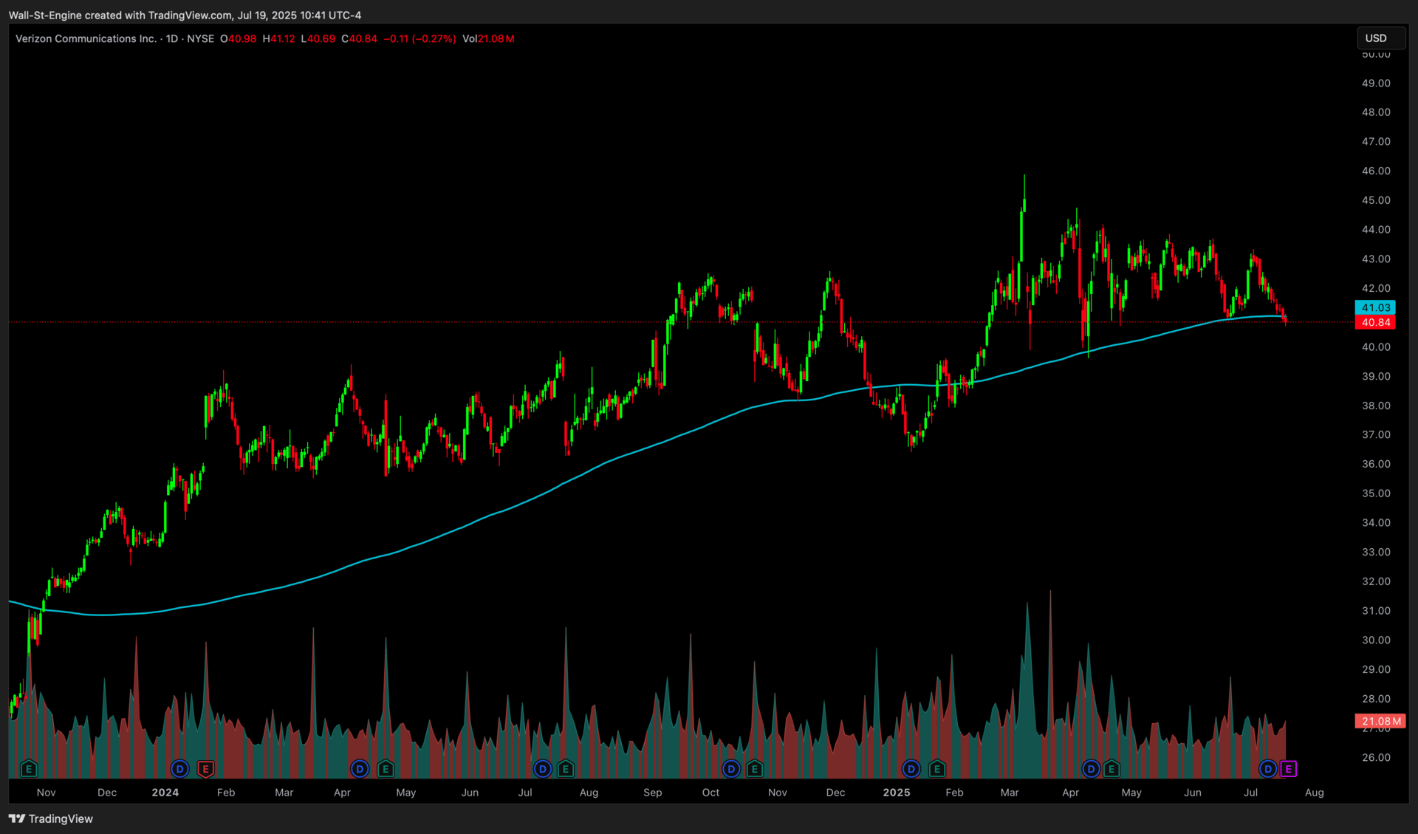Viewport: 1418px width, 834px height.
Task: Click the 21.08M volume label on the axis
Action: (x=1380, y=721)
